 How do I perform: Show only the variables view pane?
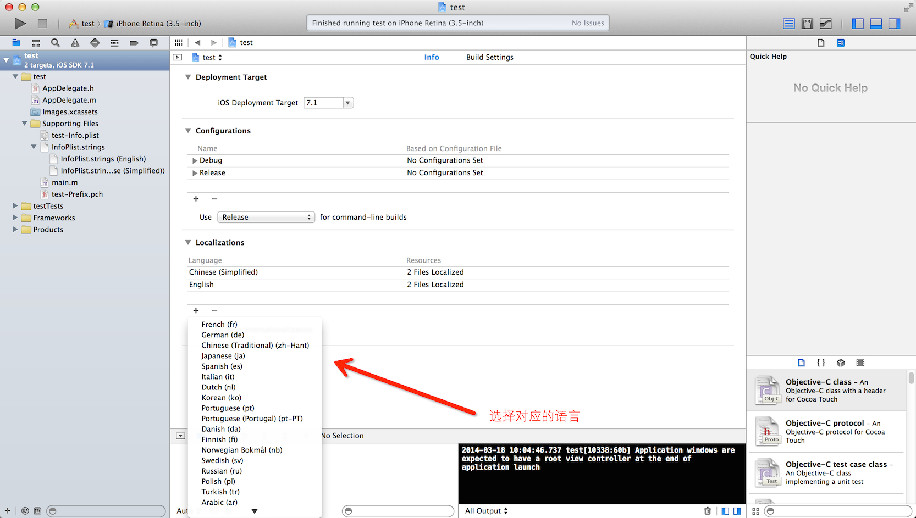click(725, 511)
